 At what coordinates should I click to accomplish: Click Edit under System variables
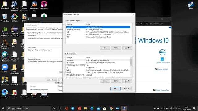point(116,81)
